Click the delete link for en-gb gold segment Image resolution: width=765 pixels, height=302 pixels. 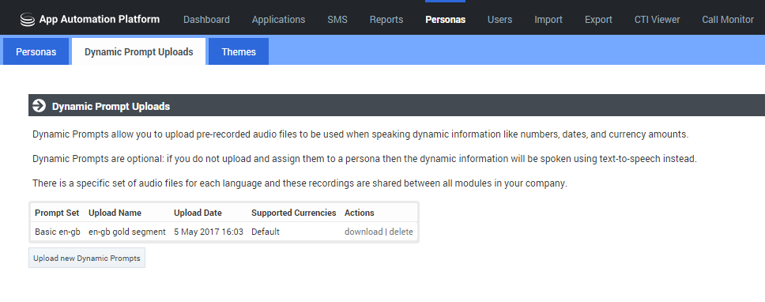click(x=401, y=232)
